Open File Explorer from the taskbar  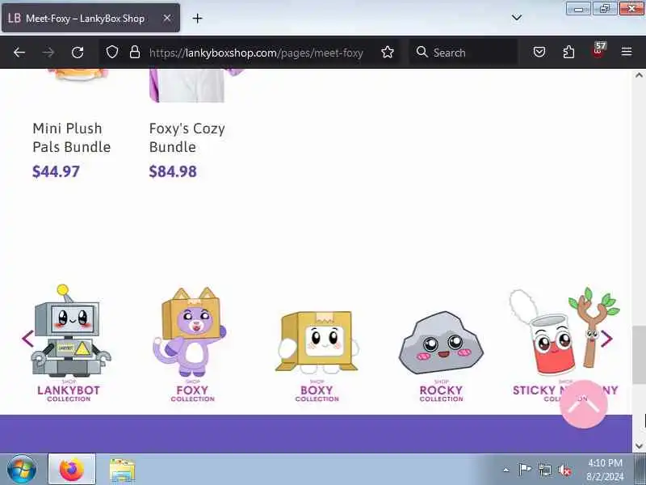122,470
